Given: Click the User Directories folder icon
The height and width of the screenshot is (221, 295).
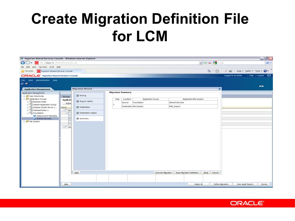Looking at the screenshot, I should point(27,96).
